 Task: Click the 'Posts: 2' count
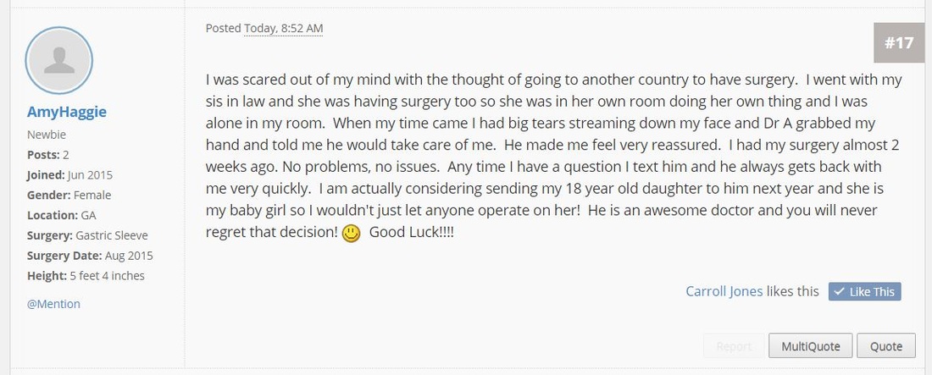click(48, 155)
